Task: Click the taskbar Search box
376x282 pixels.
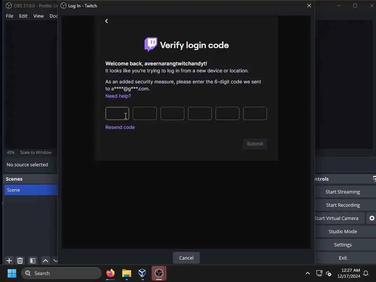Action: (x=61, y=273)
